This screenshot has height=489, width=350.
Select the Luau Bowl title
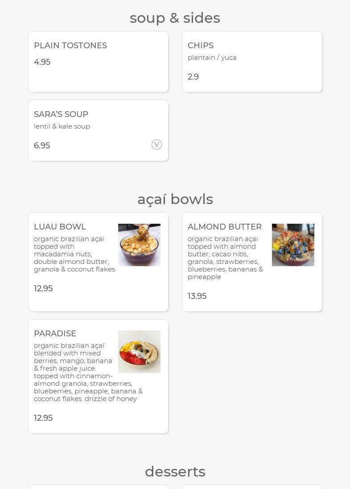coord(60,227)
